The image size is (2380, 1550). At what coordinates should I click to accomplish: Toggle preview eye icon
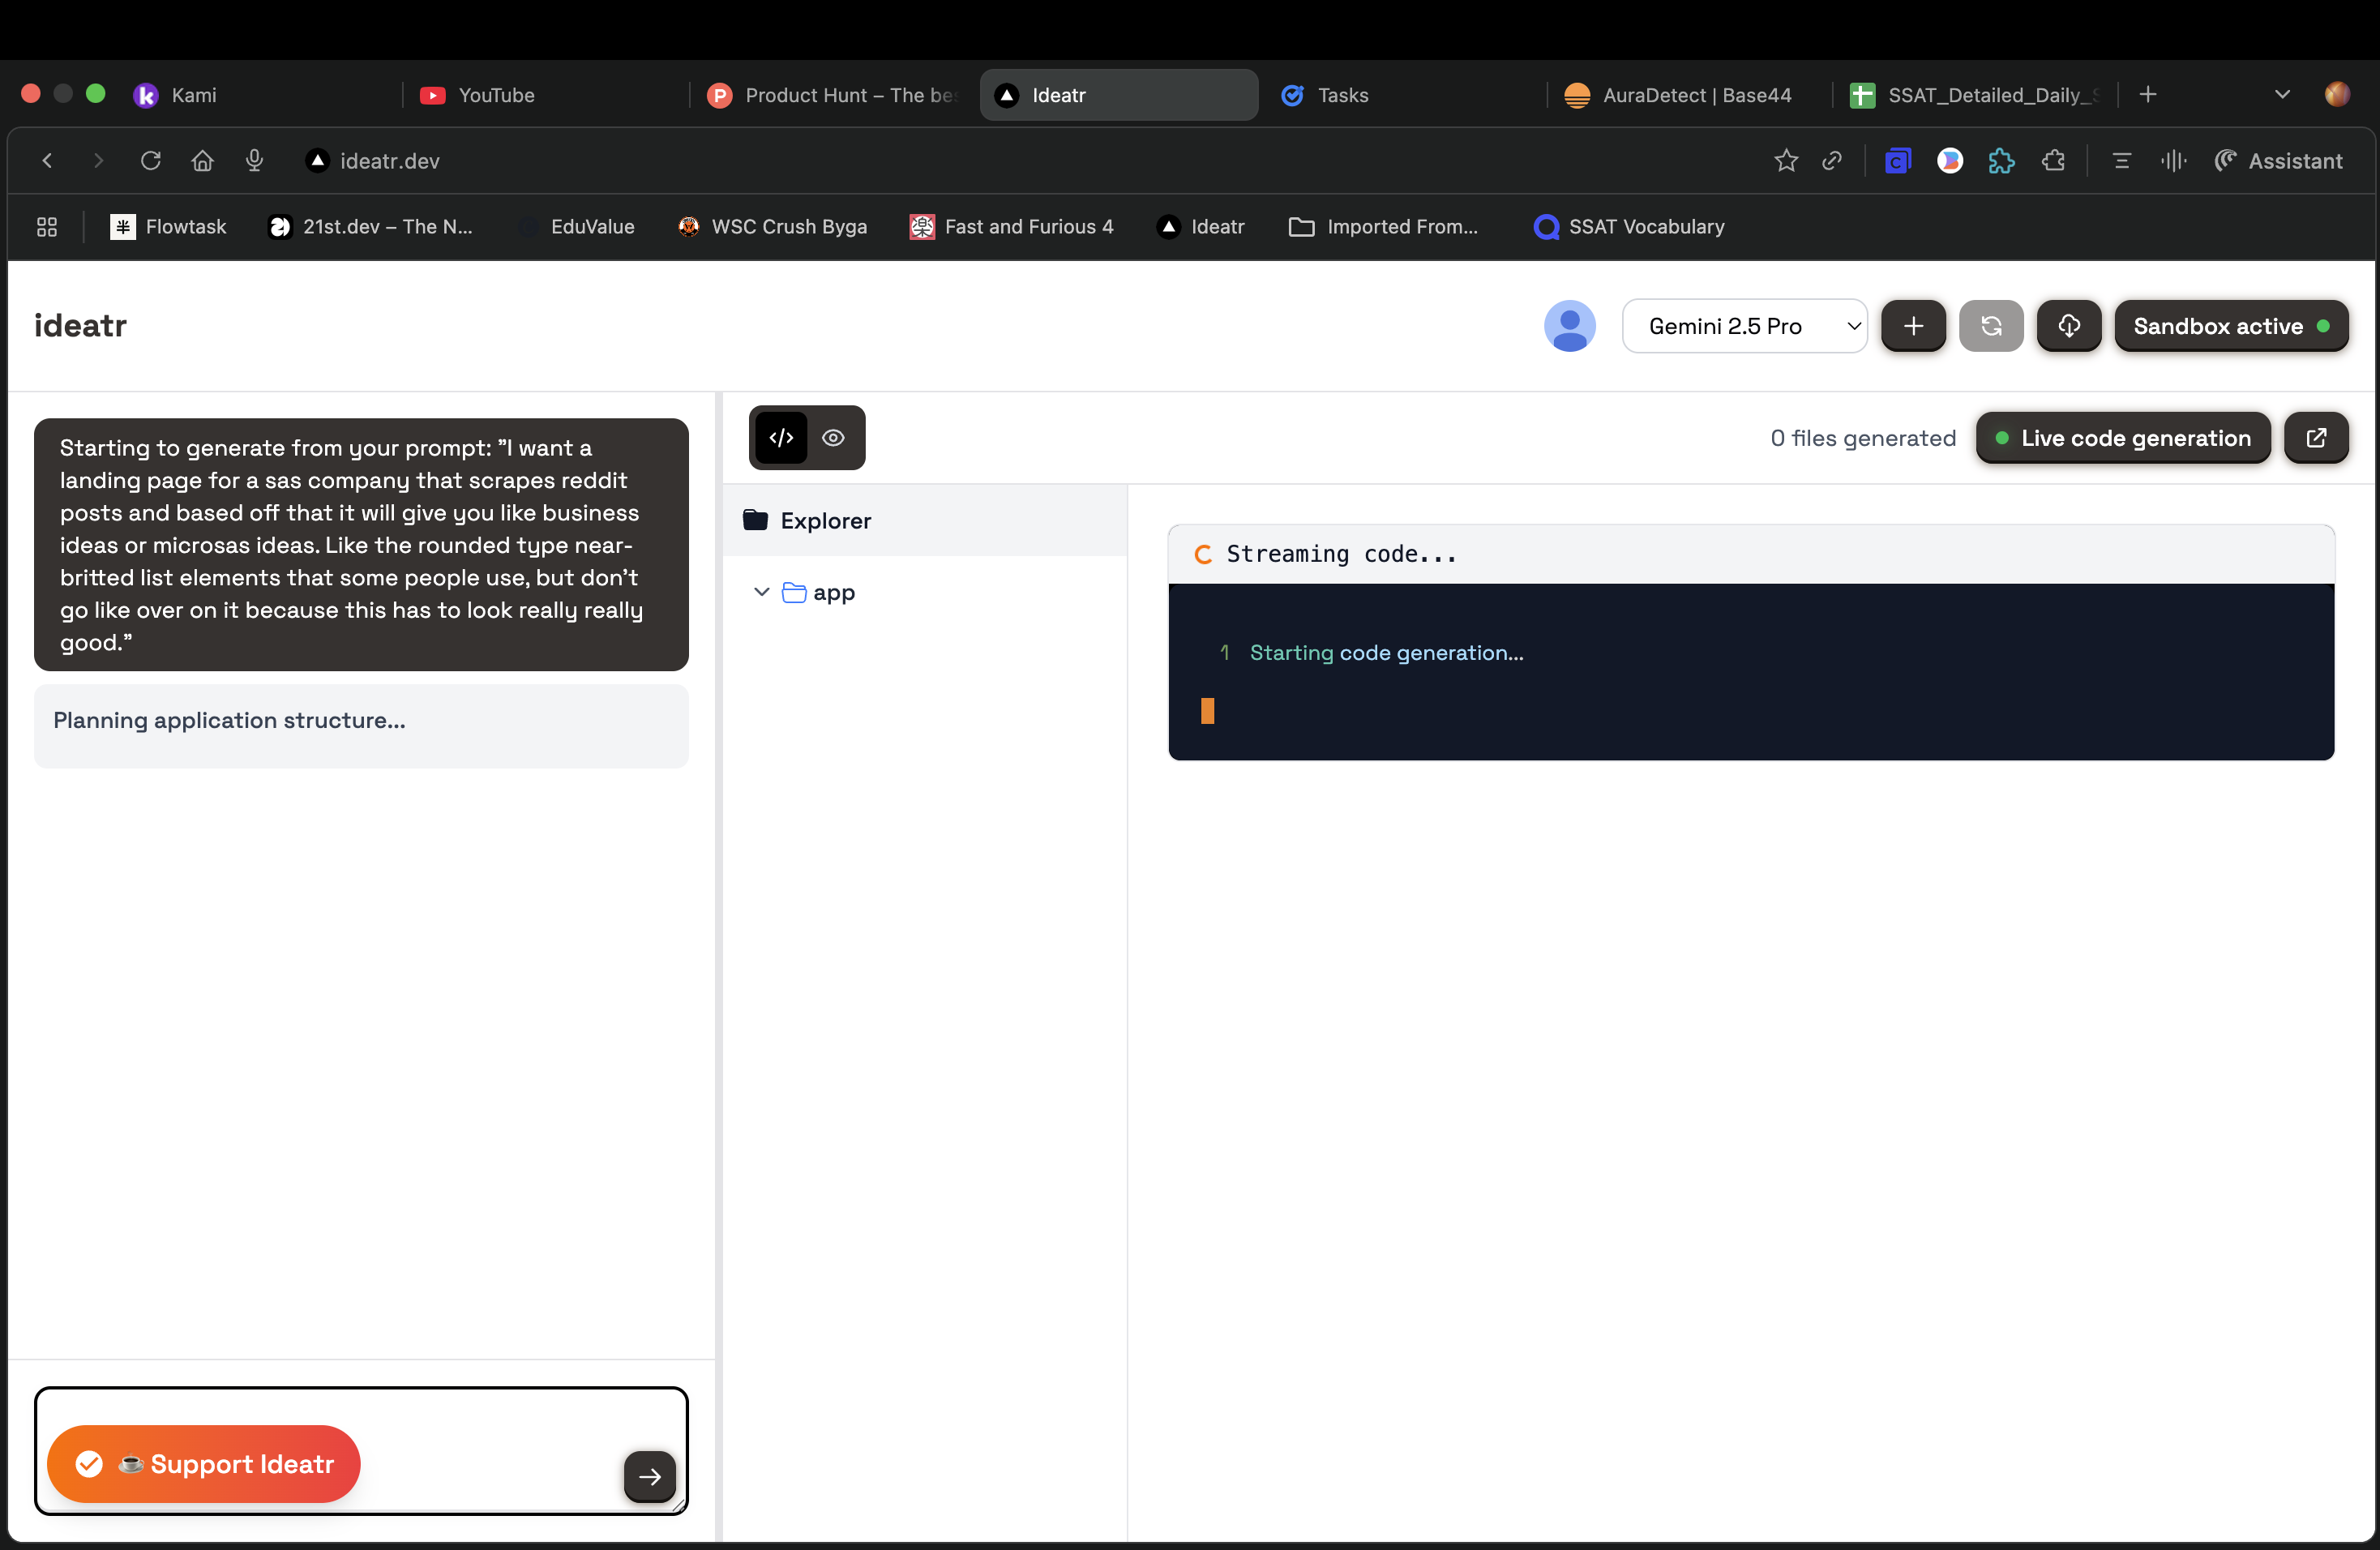pyautogui.click(x=833, y=437)
